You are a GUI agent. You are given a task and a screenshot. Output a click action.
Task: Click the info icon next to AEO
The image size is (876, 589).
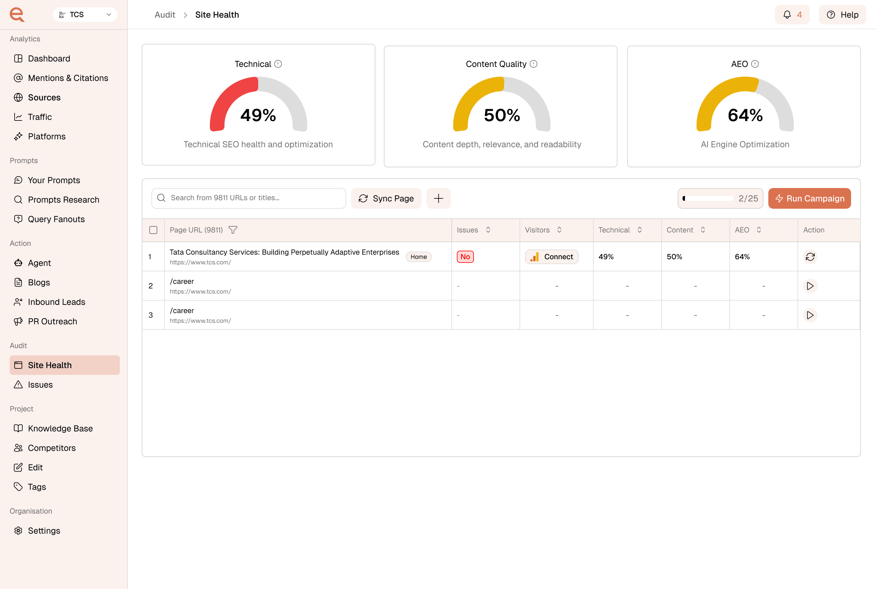point(755,64)
